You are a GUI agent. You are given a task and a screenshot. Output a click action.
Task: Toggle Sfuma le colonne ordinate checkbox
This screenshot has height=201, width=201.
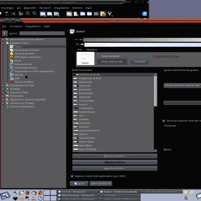(164, 121)
